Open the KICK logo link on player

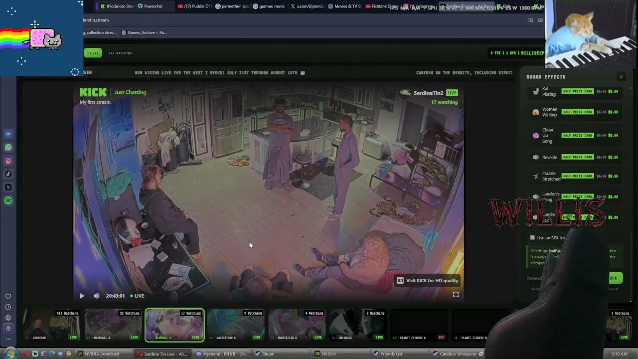[x=93, y=92]
